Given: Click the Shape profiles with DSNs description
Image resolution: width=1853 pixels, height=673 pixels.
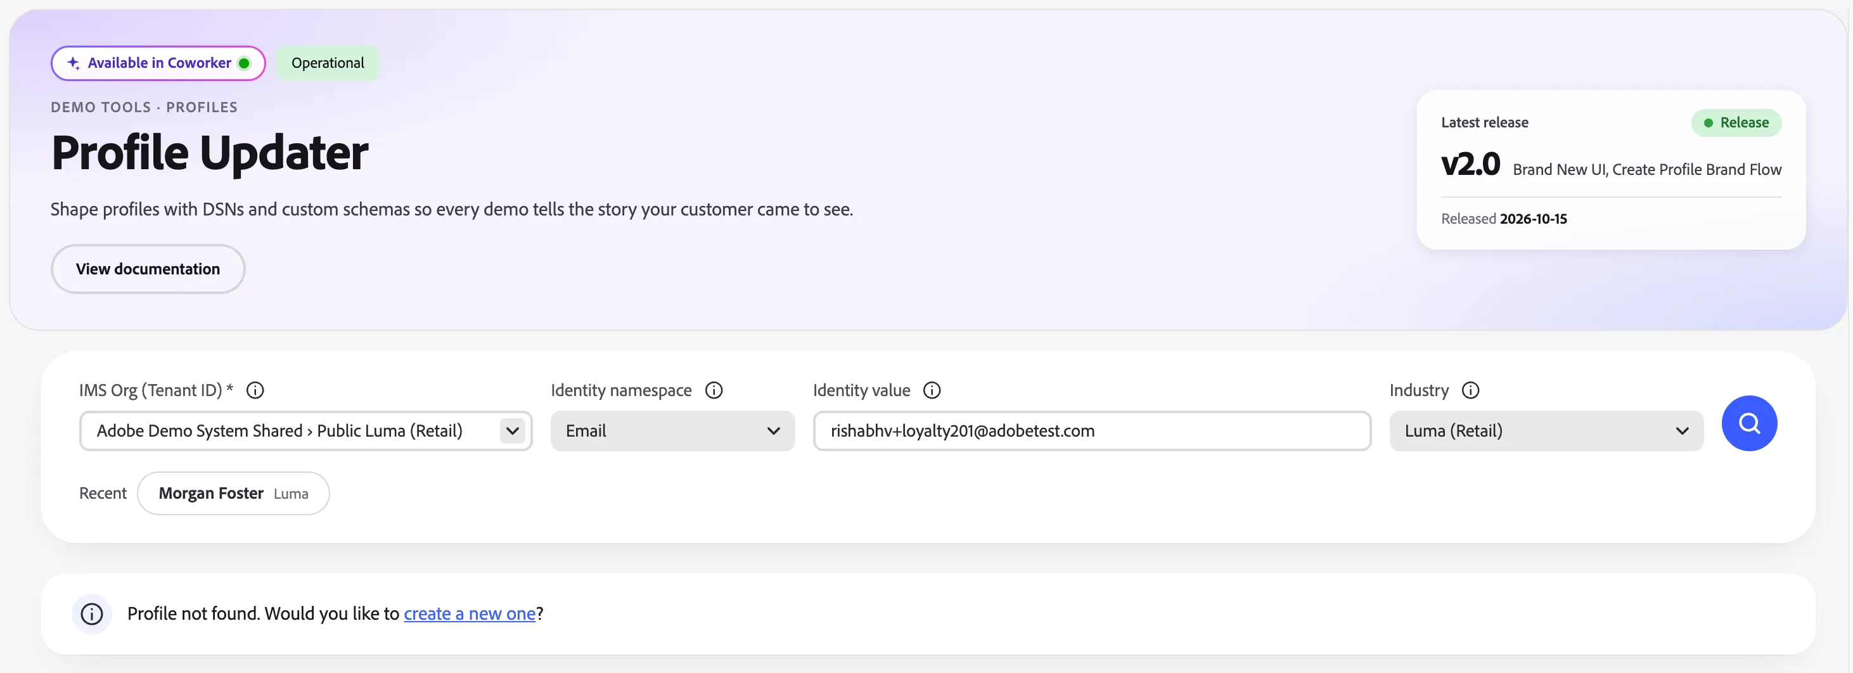Looking at the screenshot, I should click(452, 210).
